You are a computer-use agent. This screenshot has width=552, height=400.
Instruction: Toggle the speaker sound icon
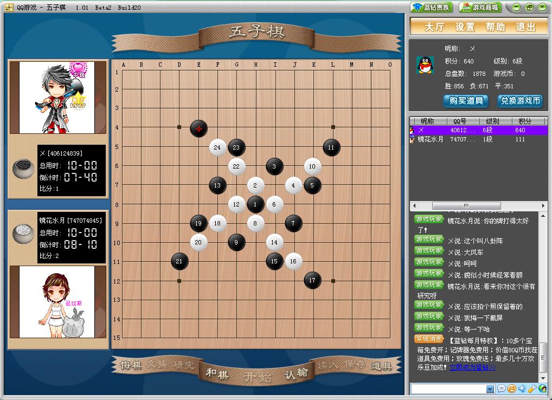(522, 389)
